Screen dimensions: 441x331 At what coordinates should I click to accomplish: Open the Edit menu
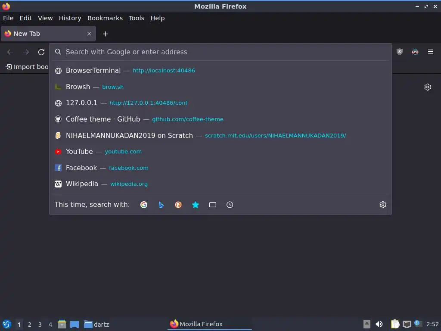(x=25, y=18)
